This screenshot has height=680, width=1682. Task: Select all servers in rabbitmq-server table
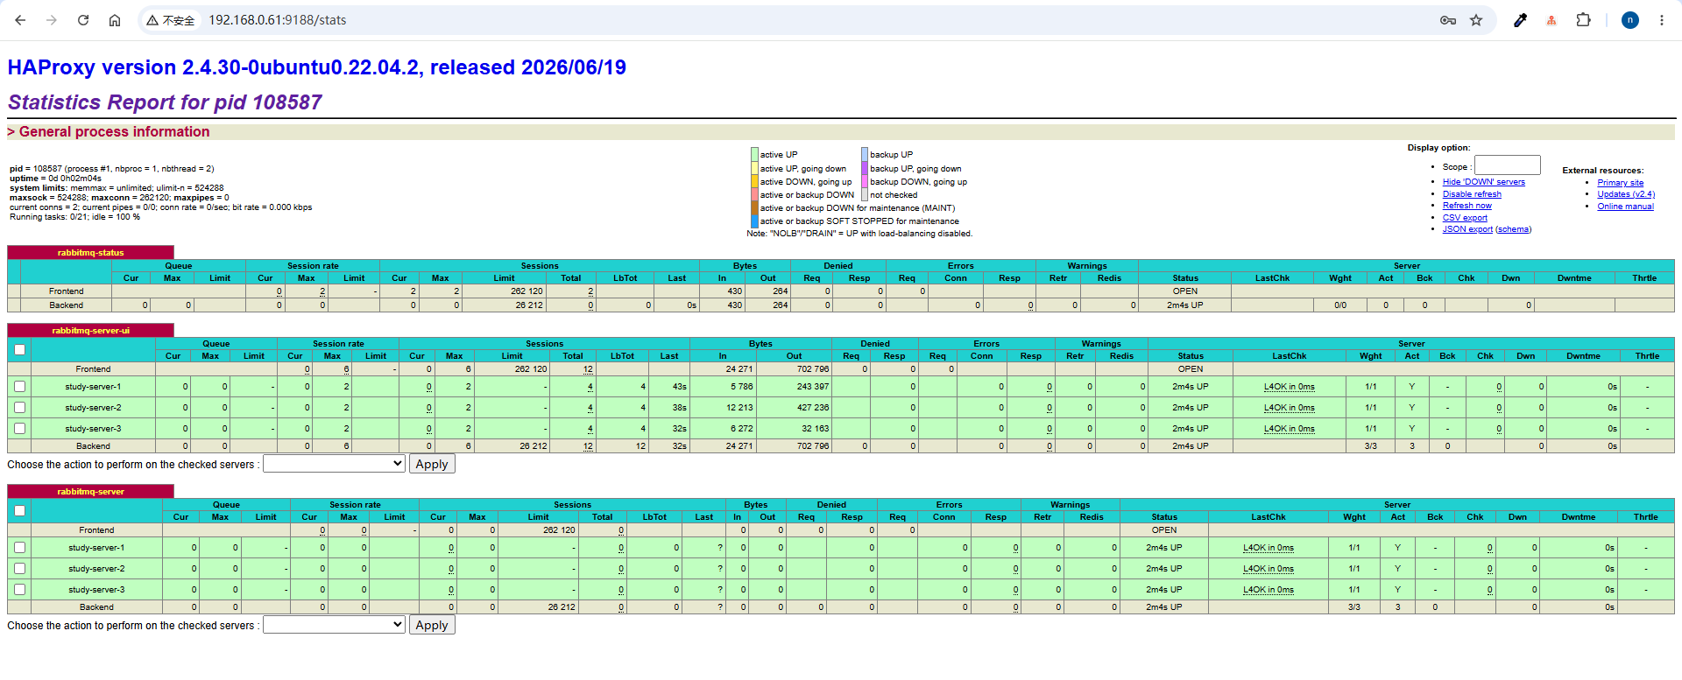(x=20, y=510)
